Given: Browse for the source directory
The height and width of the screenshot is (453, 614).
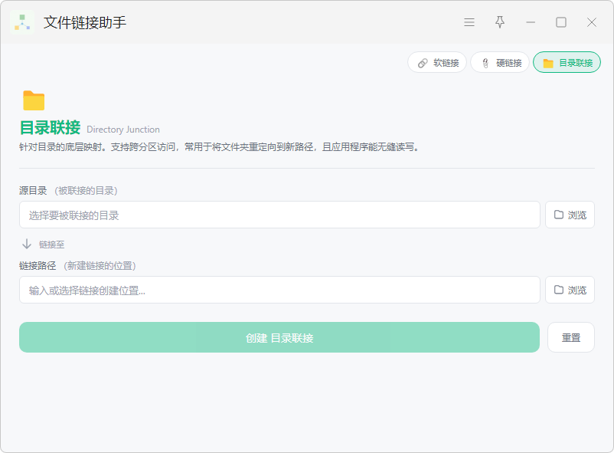Looking at the screenshot, I should (570, 215).
